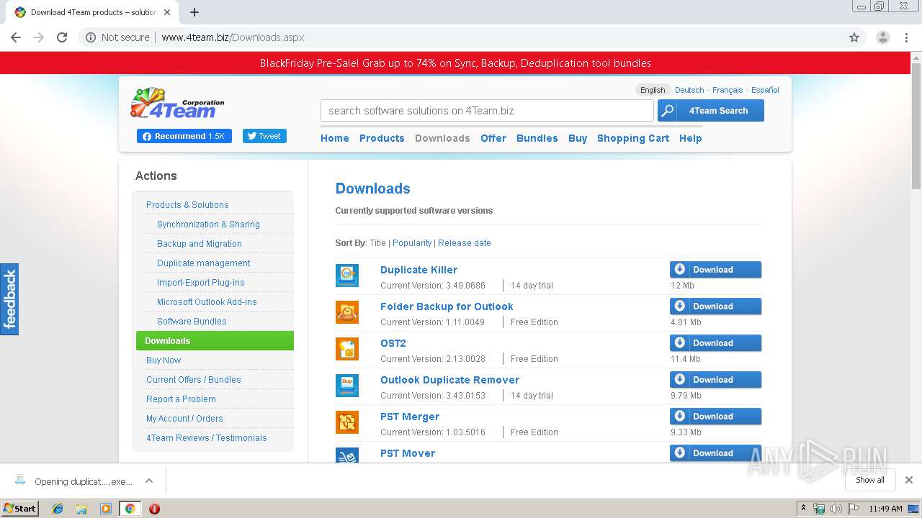Open Backup and Migration sidebar link
Screen dimensions: 922x518
[x=200, y=244]
